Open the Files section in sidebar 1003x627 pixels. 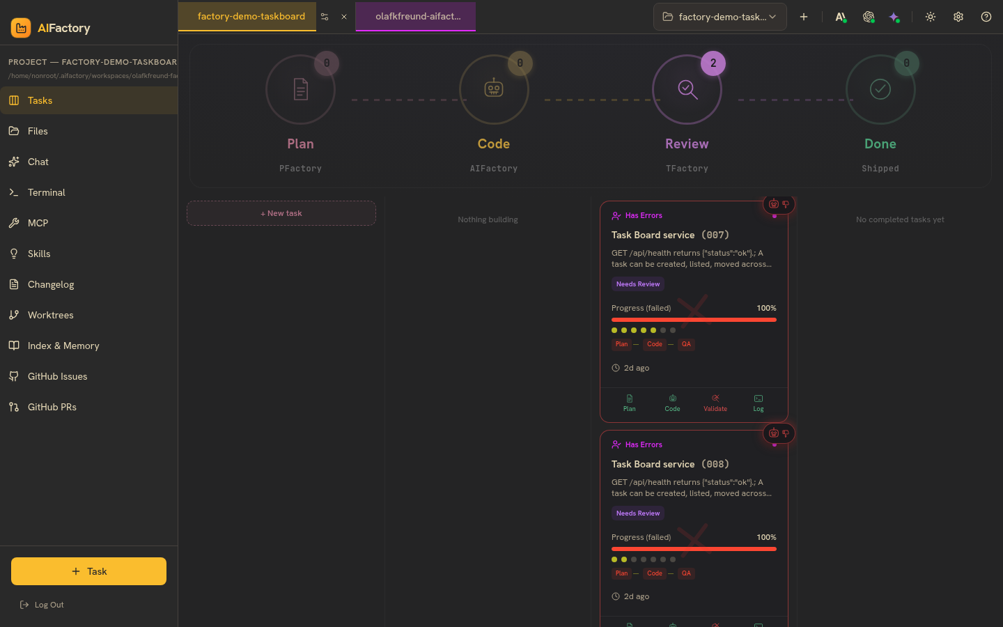pyautogui.click(x=89, y=131)
